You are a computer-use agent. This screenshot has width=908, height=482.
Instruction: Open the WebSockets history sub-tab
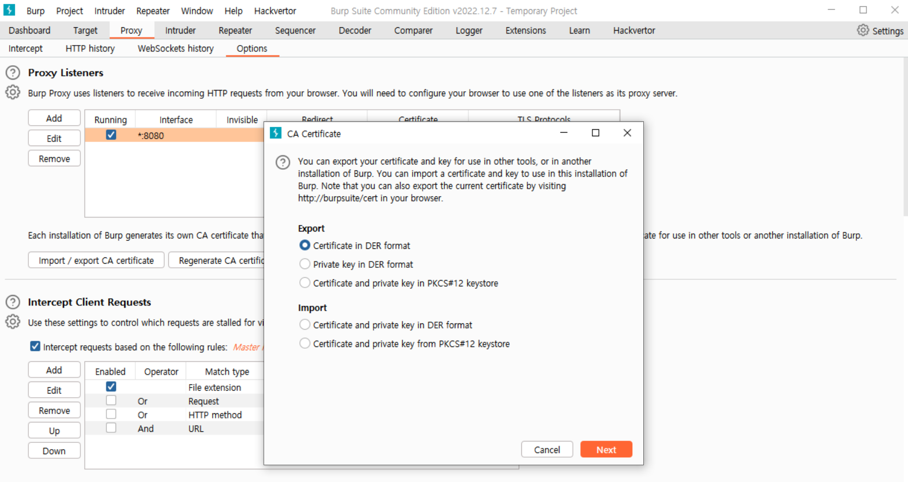[x=176, y=48]
